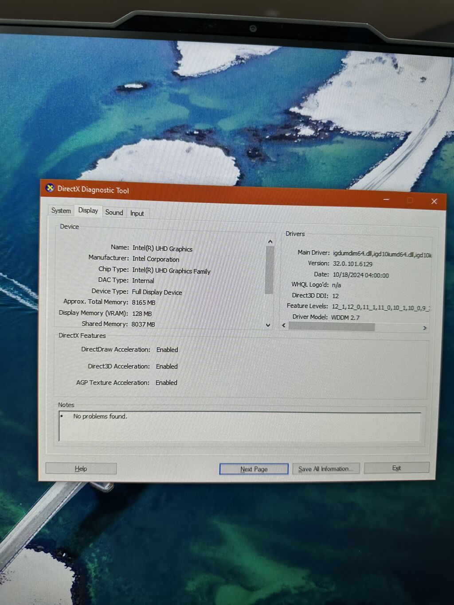This screenshot has width=454, height=605.
Task: Click the WHQL Logo'd 'n/a' value
Action: pos(336,285)
